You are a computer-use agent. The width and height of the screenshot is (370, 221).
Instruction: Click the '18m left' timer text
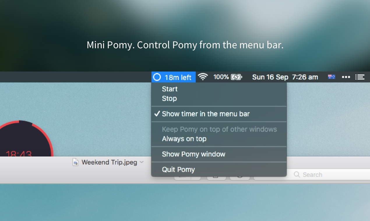[x=178, y=77]
